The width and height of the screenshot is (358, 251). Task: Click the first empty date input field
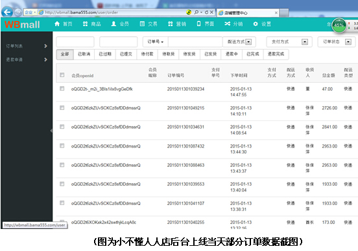[x=75, y=41]
